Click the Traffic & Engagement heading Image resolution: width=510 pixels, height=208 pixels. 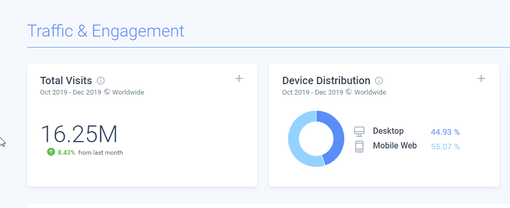tap(106, 31)
